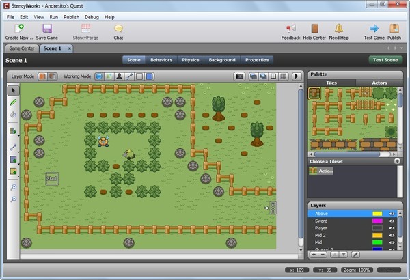Hide the Mid 2 layer
This screenshot has height=280, width=410.
[x=392, y=236]
